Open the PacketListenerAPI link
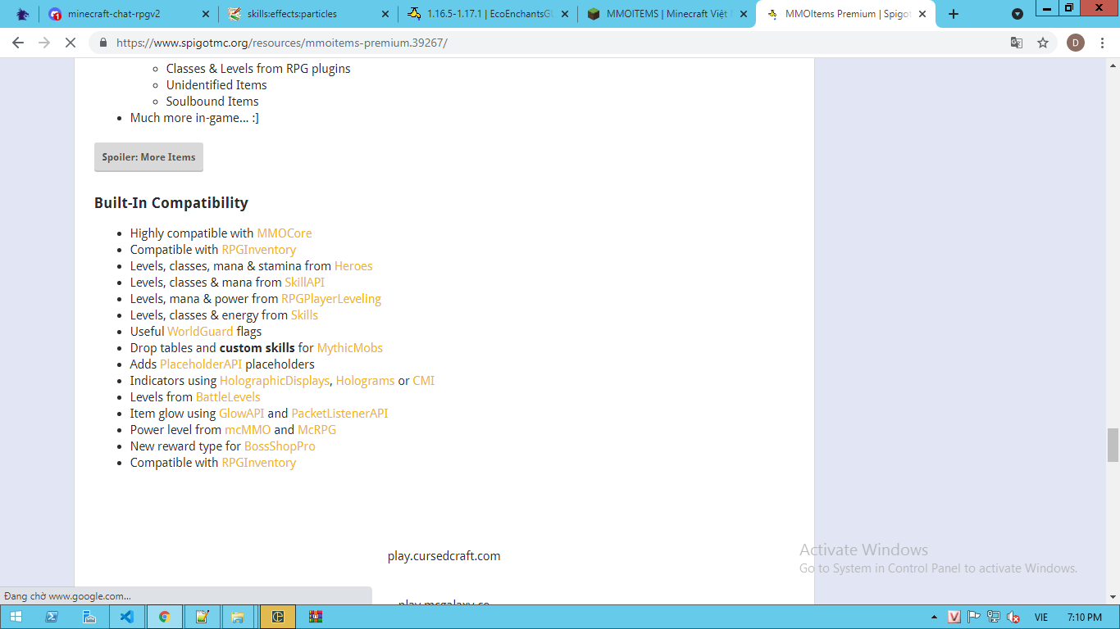The height and width of the screenshot is (629, 1120). pos(339,414)
